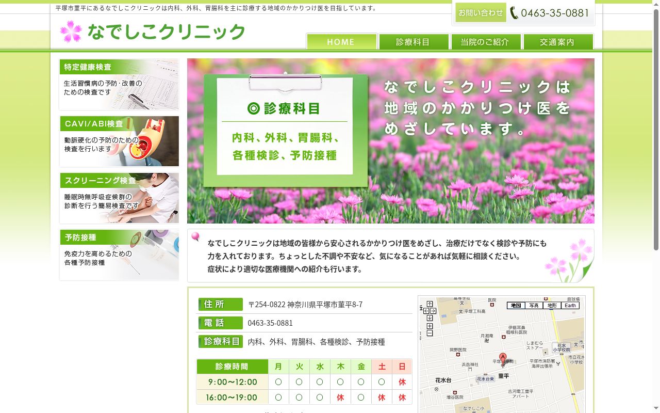Screen dimensions: 660x413
Task: Zoom in on the map with plus
Action: [430, 326]
